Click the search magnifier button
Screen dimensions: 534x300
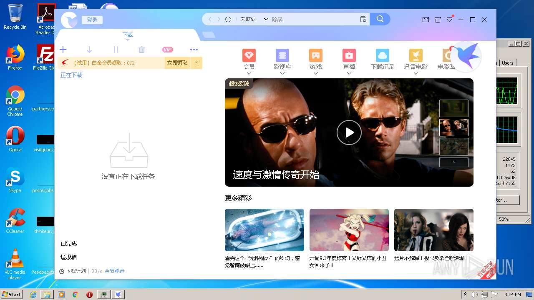[x=380, y=19]
